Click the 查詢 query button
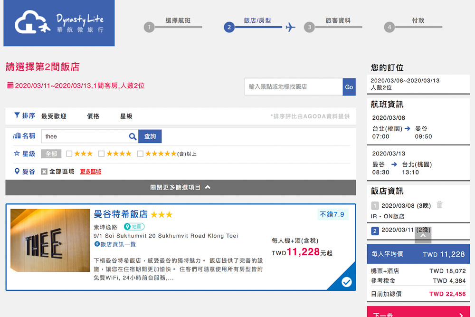The height and width of the screenshot is (317, 475). point(150,136)
